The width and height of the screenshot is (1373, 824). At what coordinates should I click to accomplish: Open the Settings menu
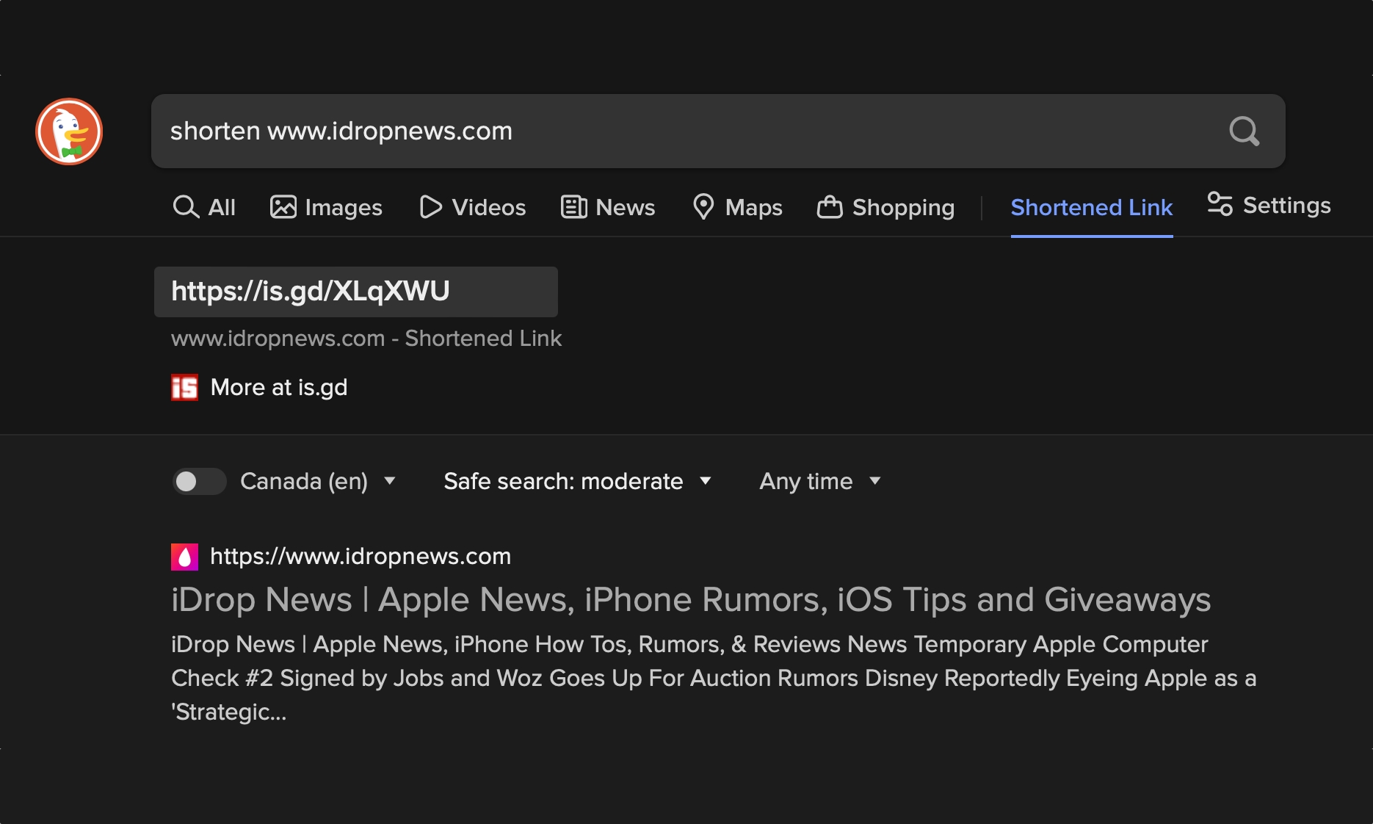coord(1269,205)
